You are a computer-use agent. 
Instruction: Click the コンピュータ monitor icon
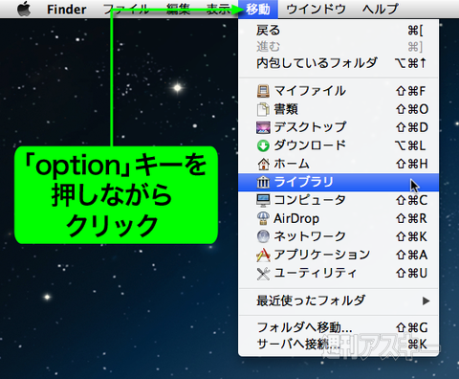tap(263, 200)
